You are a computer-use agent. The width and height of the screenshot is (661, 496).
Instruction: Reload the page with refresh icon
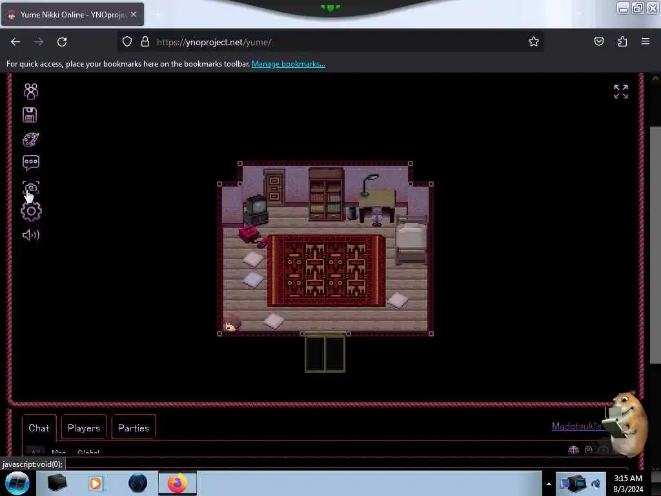[62, 42]
